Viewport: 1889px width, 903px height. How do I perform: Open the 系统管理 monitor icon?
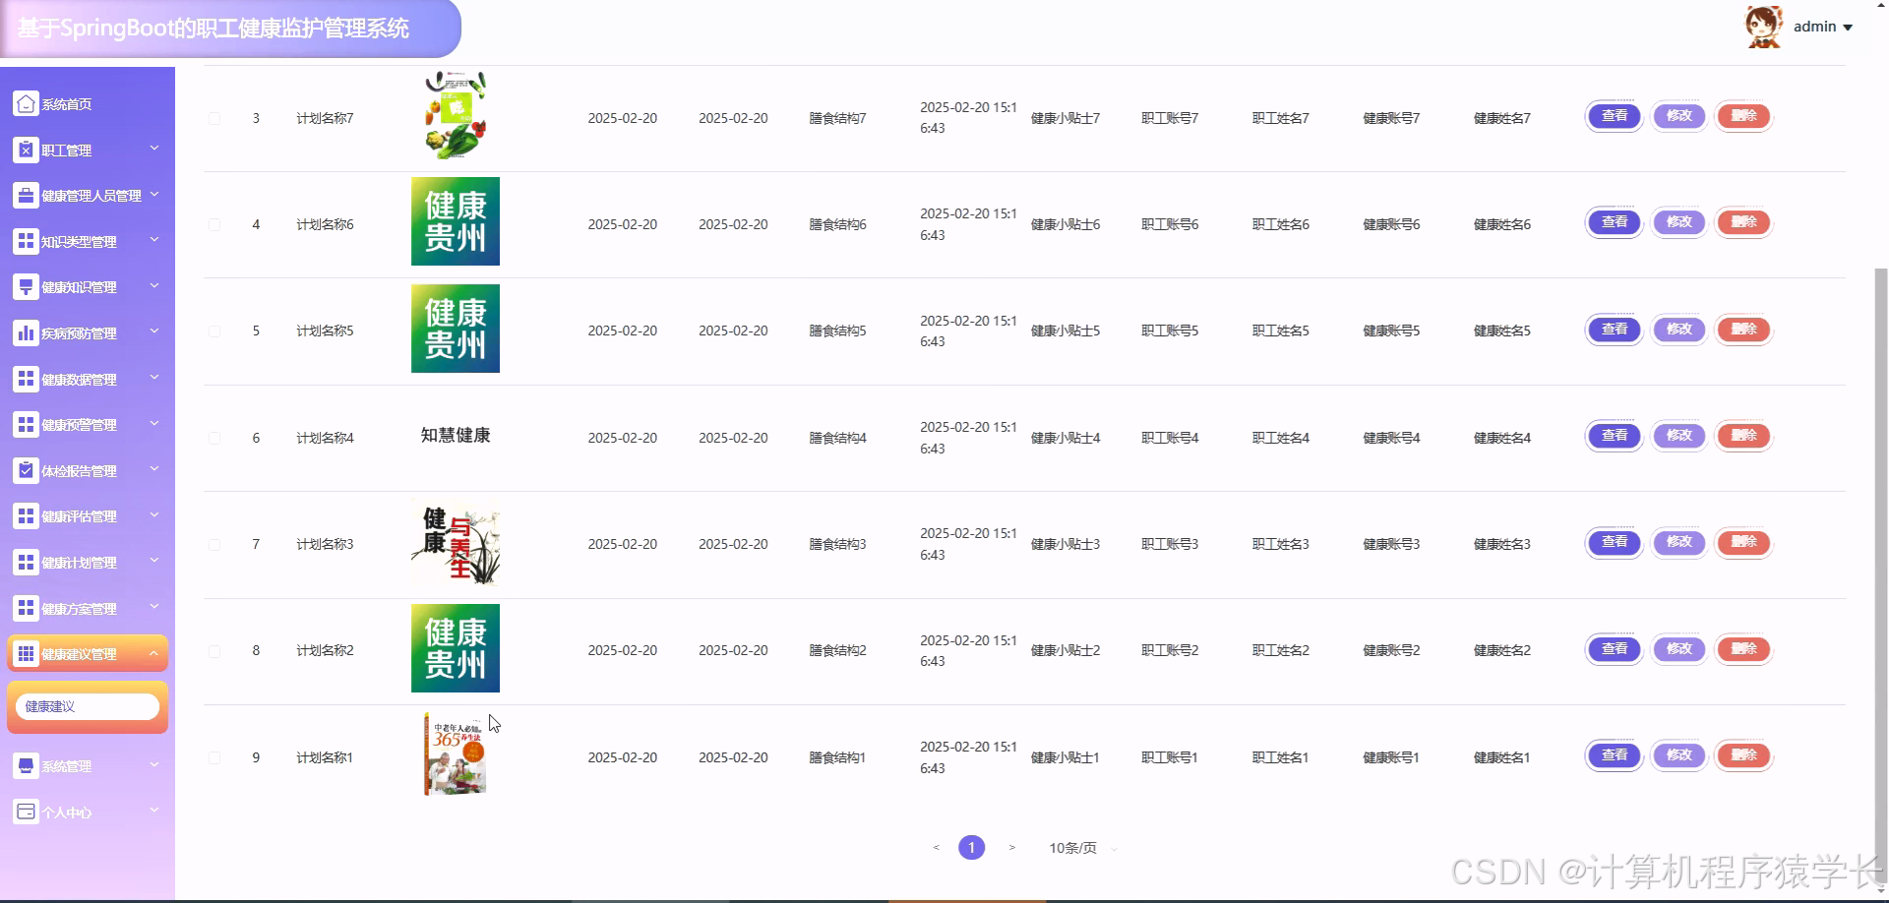tap(25, 765)
